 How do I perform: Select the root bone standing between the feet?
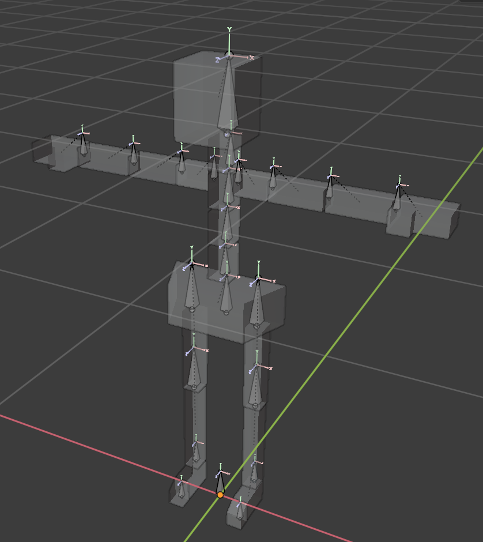point(220,484)
